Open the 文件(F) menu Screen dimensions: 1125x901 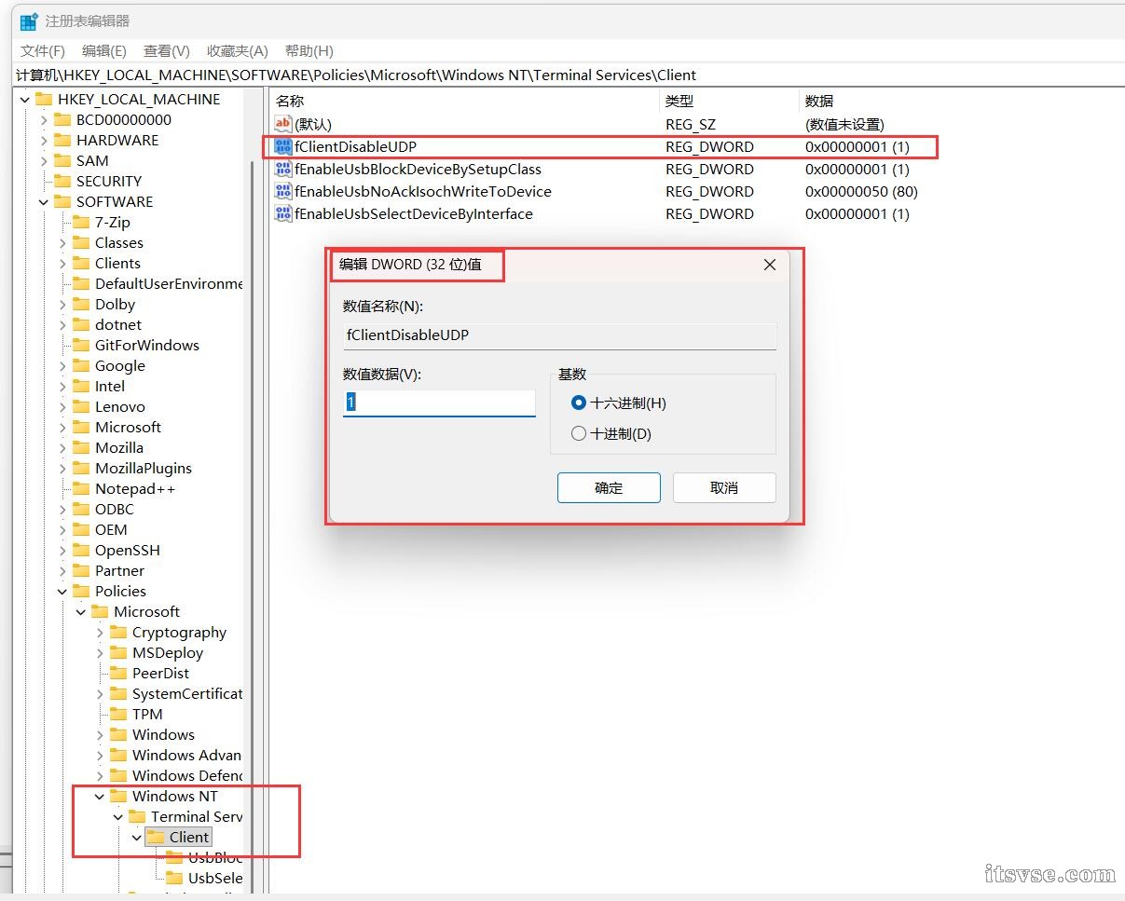tap(43, 51)
